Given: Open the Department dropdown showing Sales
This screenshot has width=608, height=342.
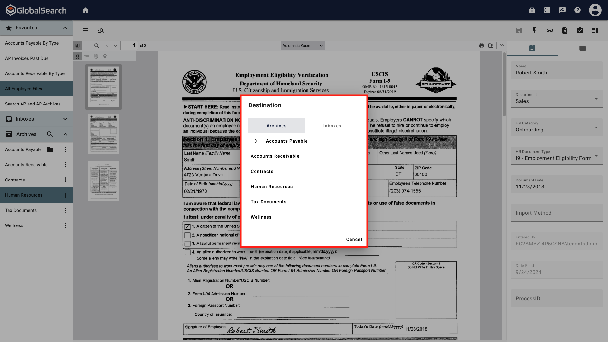Looking at the screenshot, I should coord(597,99).
